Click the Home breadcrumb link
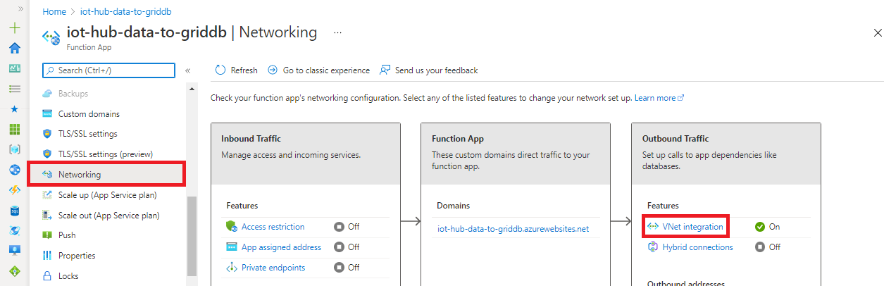 [54, 12]
